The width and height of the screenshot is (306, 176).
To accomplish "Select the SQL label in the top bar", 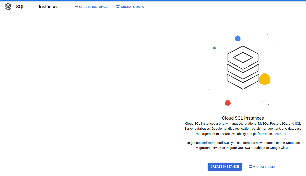I will pos(21,6).
